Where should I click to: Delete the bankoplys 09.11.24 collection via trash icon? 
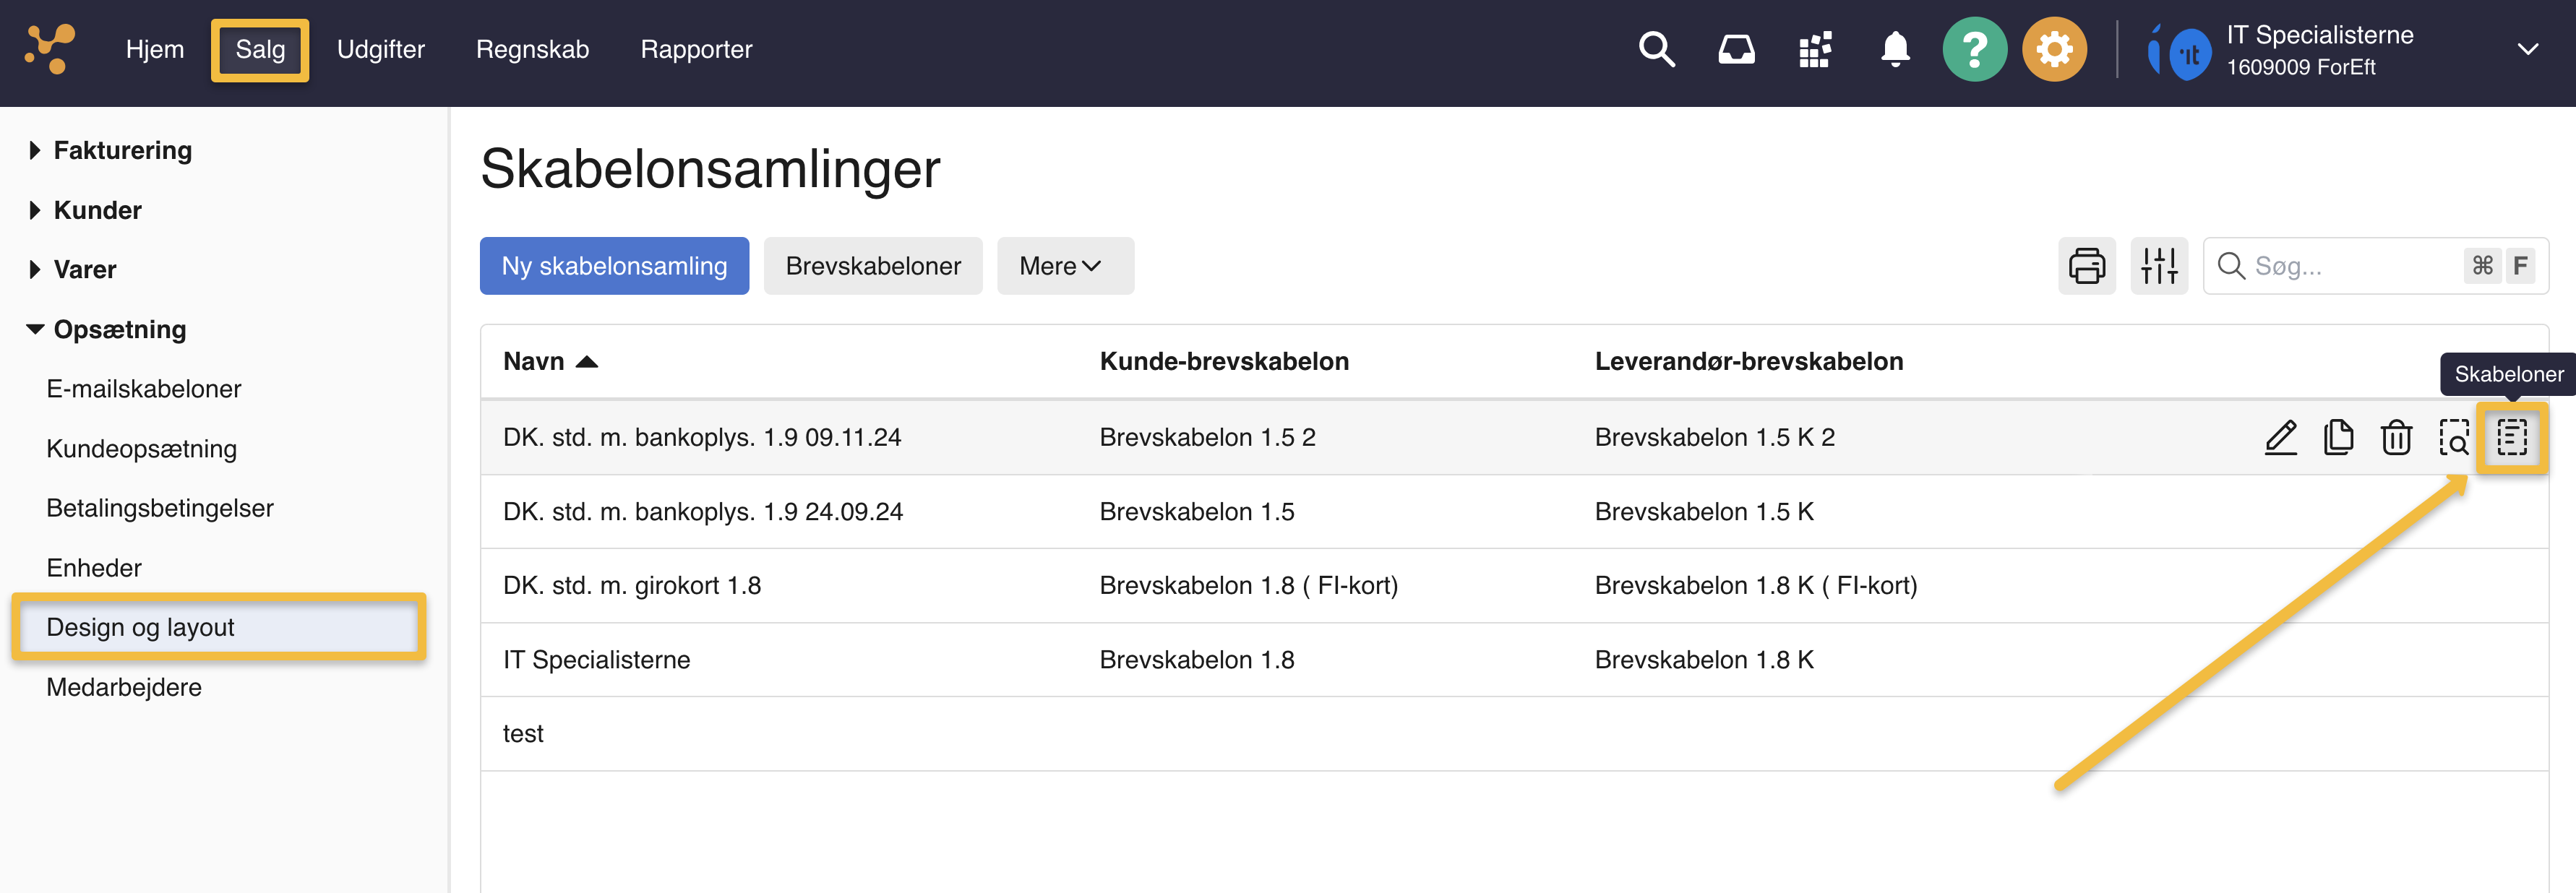pos(2397,437)
